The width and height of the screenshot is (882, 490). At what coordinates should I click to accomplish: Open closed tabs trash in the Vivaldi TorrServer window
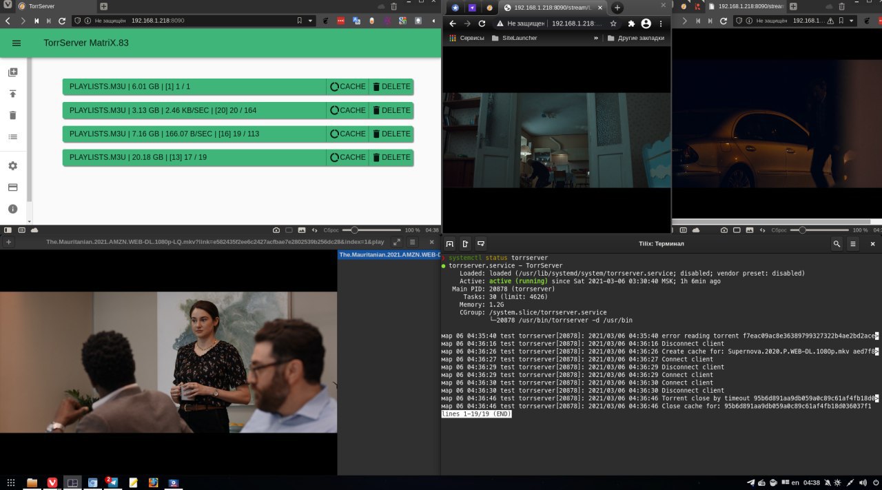[393, 6]
